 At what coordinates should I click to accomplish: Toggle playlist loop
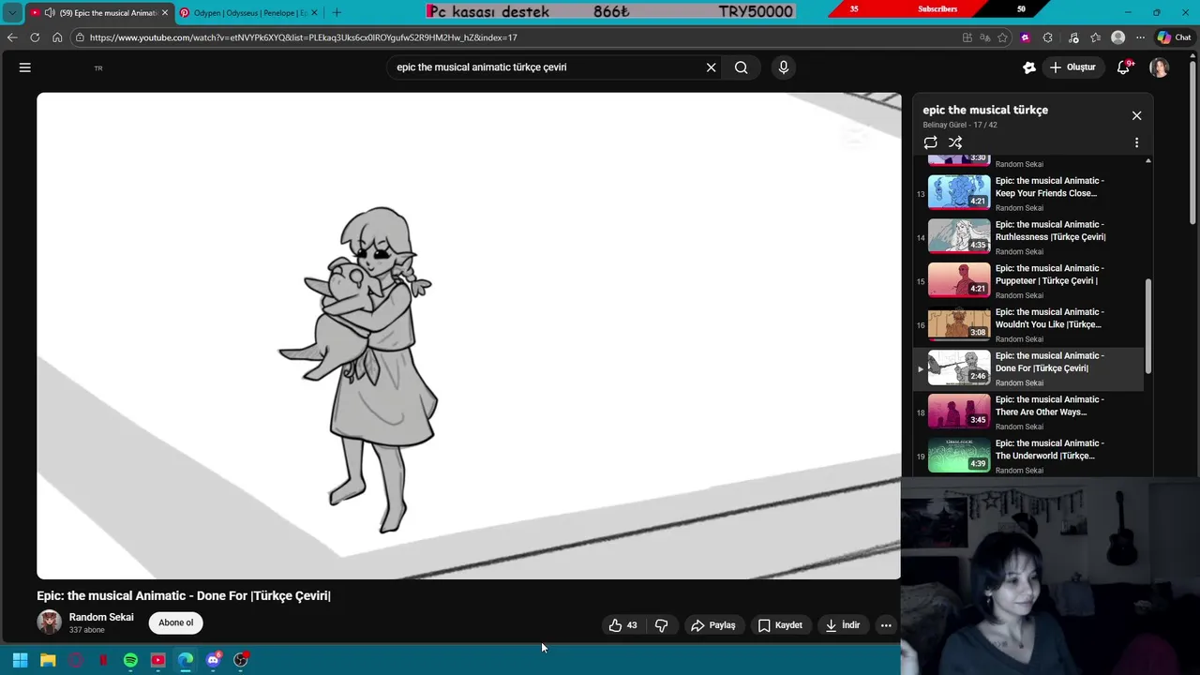click(x=930, y=142)
